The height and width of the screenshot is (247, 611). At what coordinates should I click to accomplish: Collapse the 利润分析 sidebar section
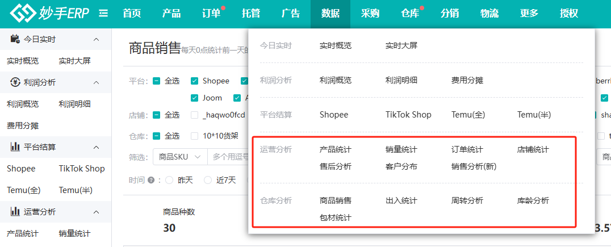click(96, 82)
